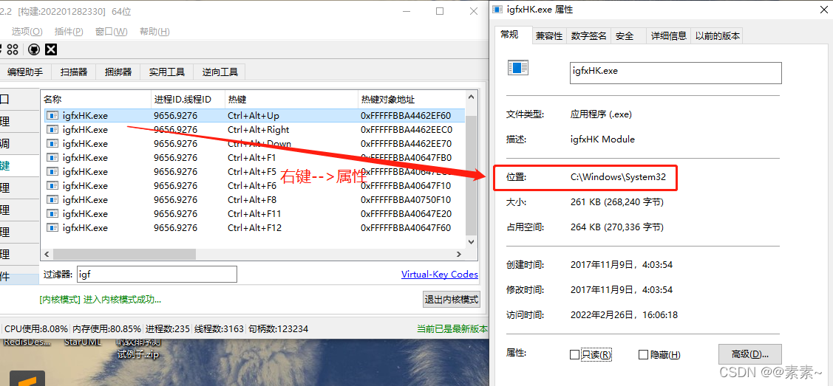833x386 pixels.
Task: Switch to the 实用工具 tab
Action: (x=167, y=72)
